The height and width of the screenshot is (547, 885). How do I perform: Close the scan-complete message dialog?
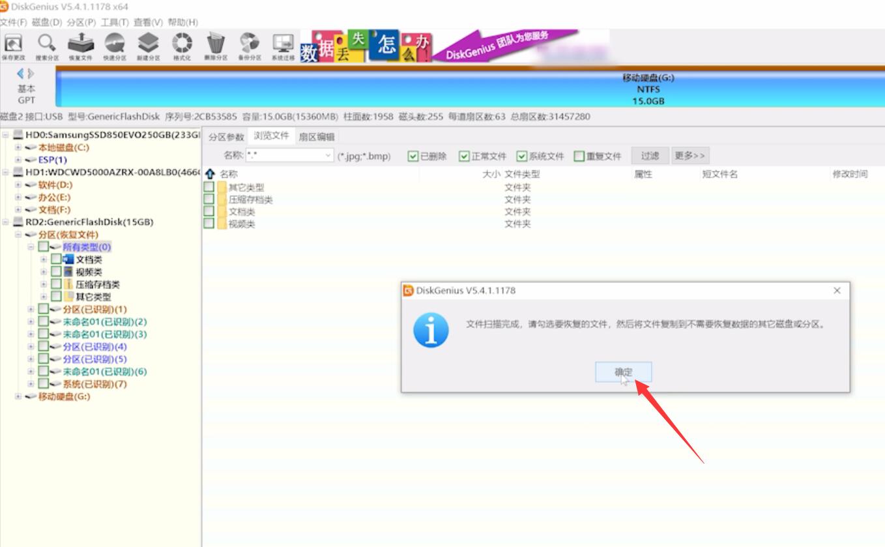837,291
